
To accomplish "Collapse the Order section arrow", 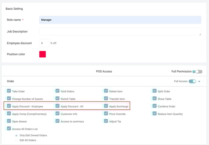I will click(x=199, y=81).
